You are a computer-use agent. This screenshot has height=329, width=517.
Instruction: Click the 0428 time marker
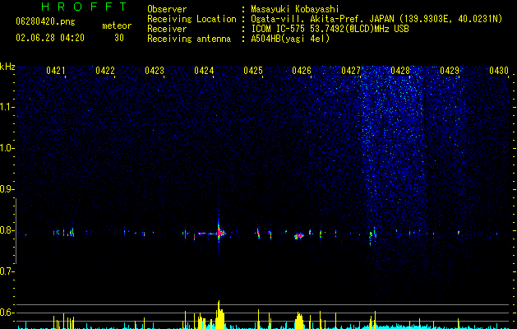(x=400, y=70)
